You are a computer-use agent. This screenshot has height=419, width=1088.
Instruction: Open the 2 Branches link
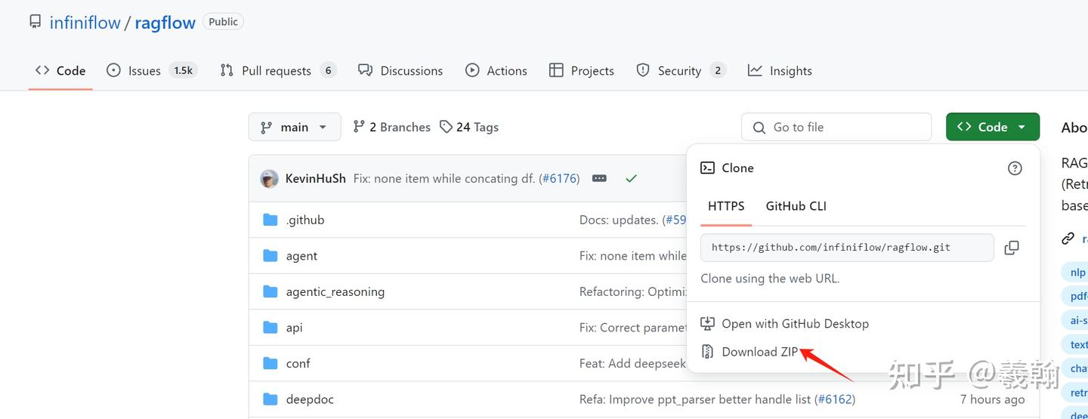click(x=391, y=127)
